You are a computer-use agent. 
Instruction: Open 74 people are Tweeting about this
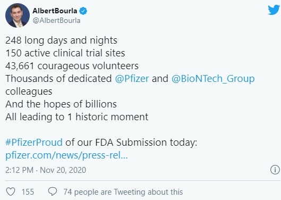(x=123, y=192)
